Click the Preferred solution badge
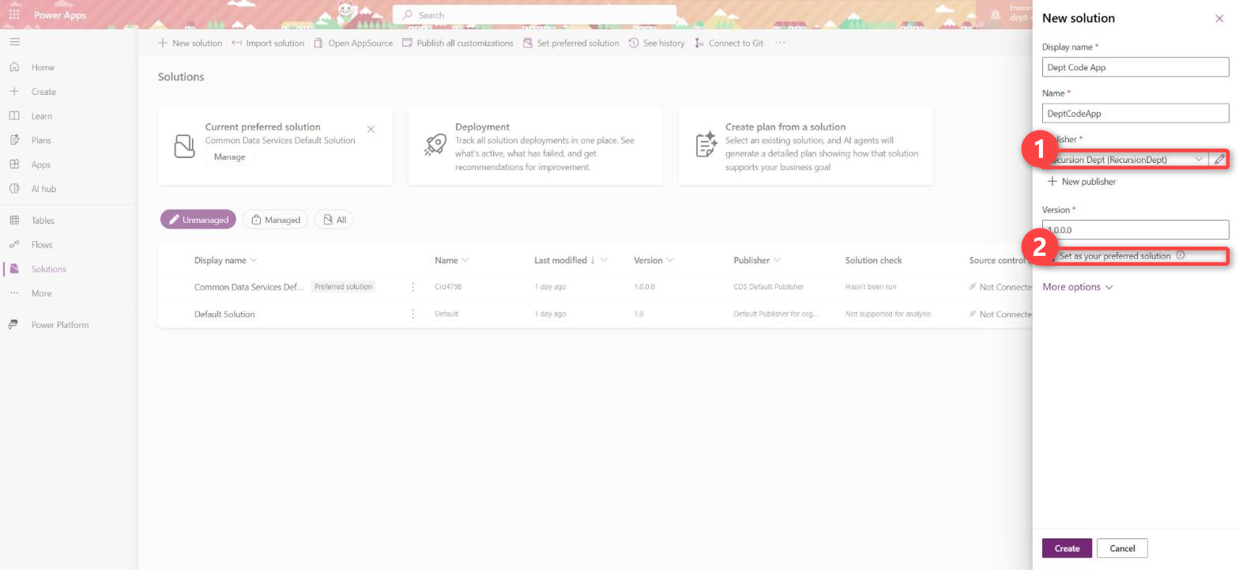This screenshot has height=570, width=1239. click(x=343, y=287)
